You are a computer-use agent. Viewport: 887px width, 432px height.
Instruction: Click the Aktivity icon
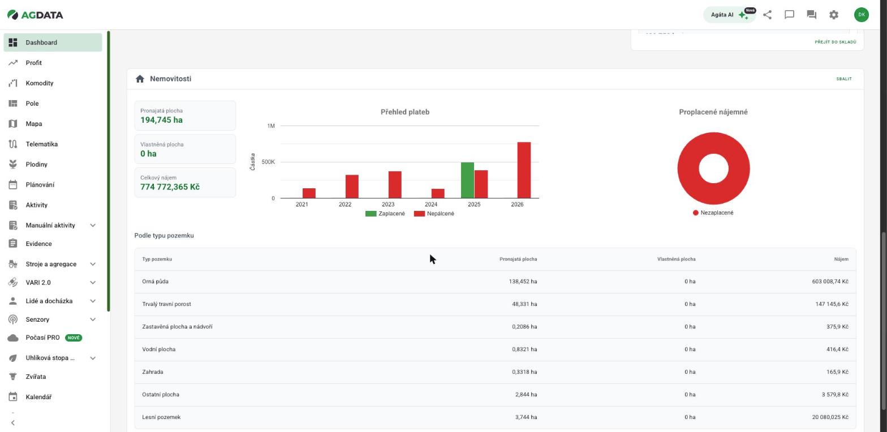point(13,205)
